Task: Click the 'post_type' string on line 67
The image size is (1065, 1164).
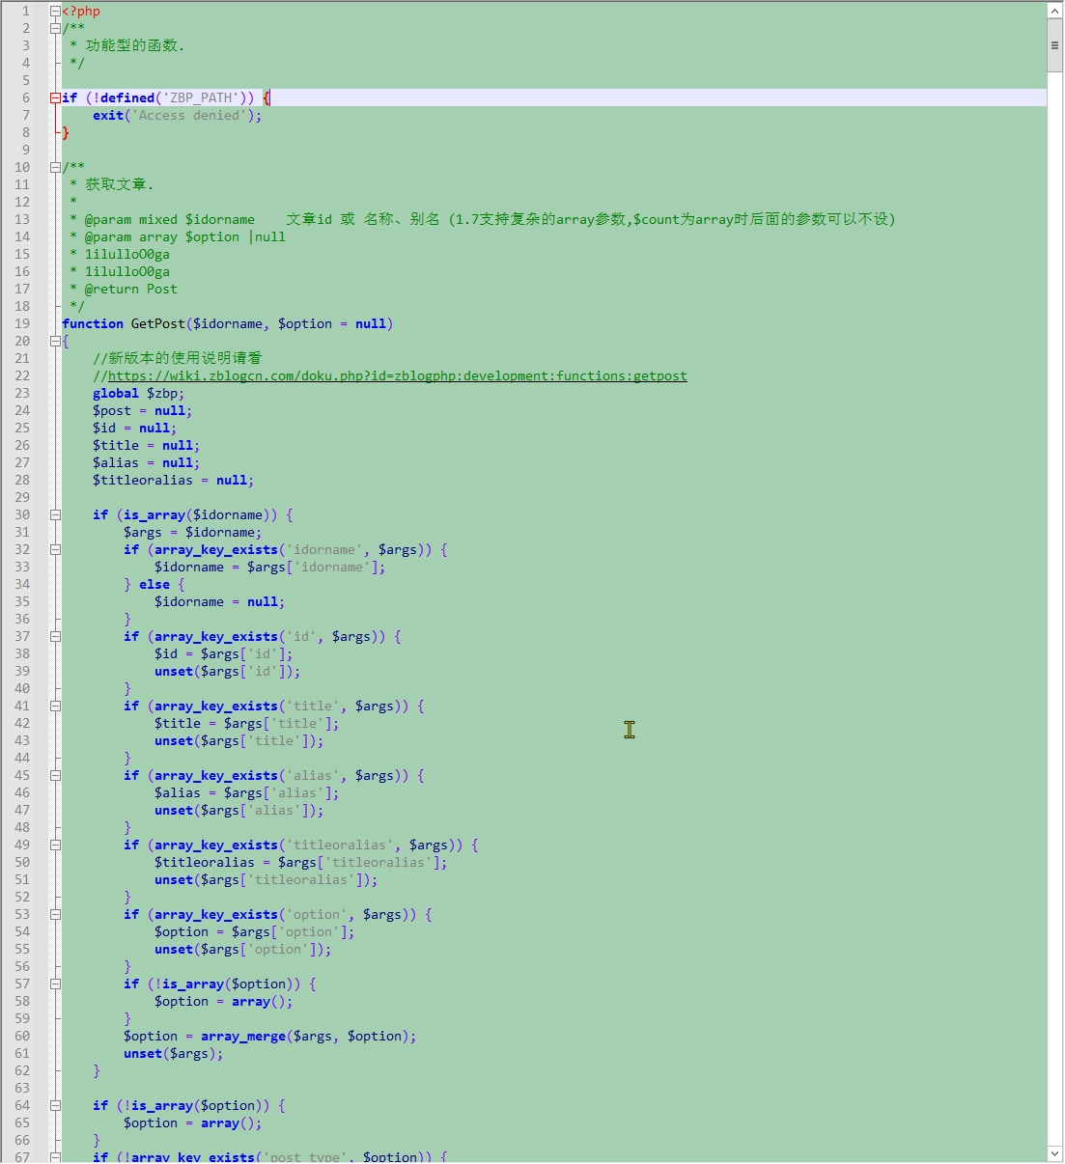Action: pos(305,1156)
